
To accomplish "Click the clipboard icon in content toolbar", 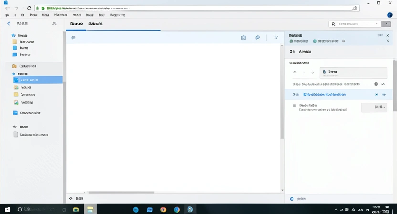I will [x=243, y=38].
